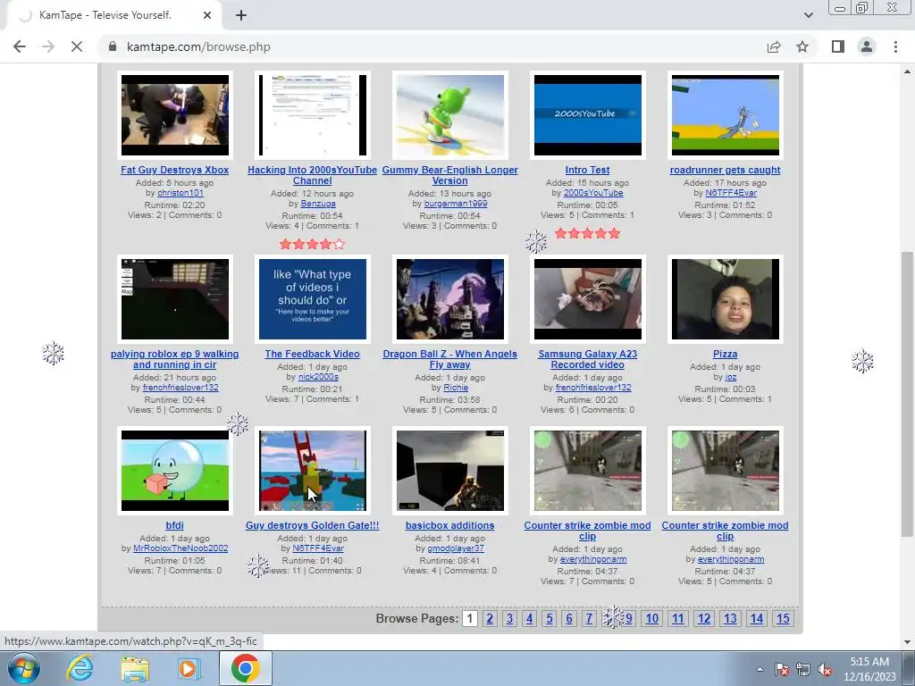Open 'basicbox additions' video link
This screenshot has height=686, width=915.
point(450,525)
